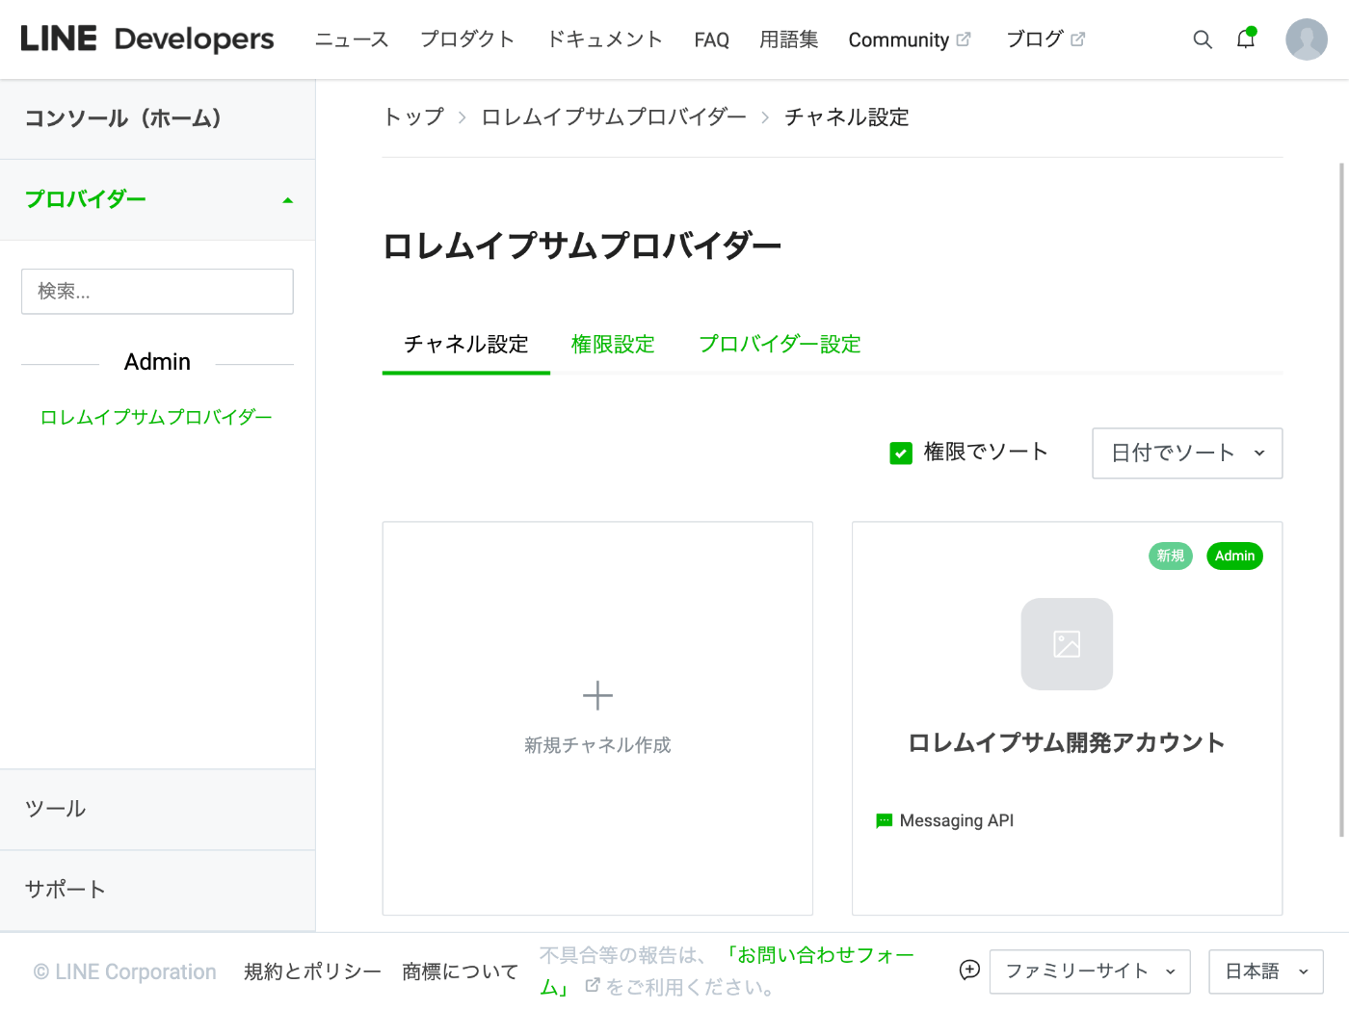Click the Admin badge on channel card

(1234, 556)
